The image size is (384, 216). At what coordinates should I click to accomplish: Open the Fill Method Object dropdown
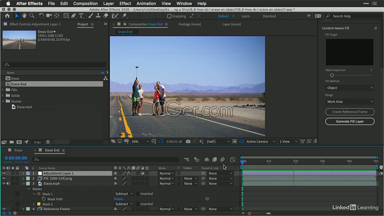coord(350,88)
